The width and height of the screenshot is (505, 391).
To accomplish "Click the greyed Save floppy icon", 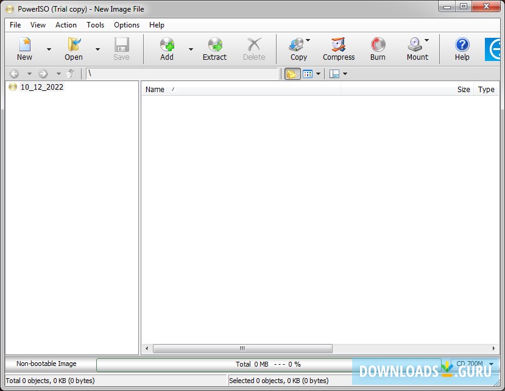I will coord(121,45).
